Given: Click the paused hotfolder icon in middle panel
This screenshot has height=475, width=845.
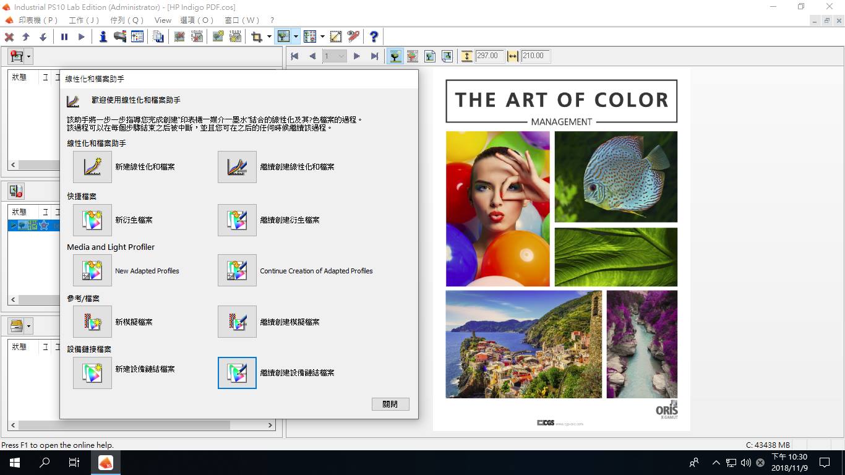Looking at the screenshot, I should click(x=16, y=190).
